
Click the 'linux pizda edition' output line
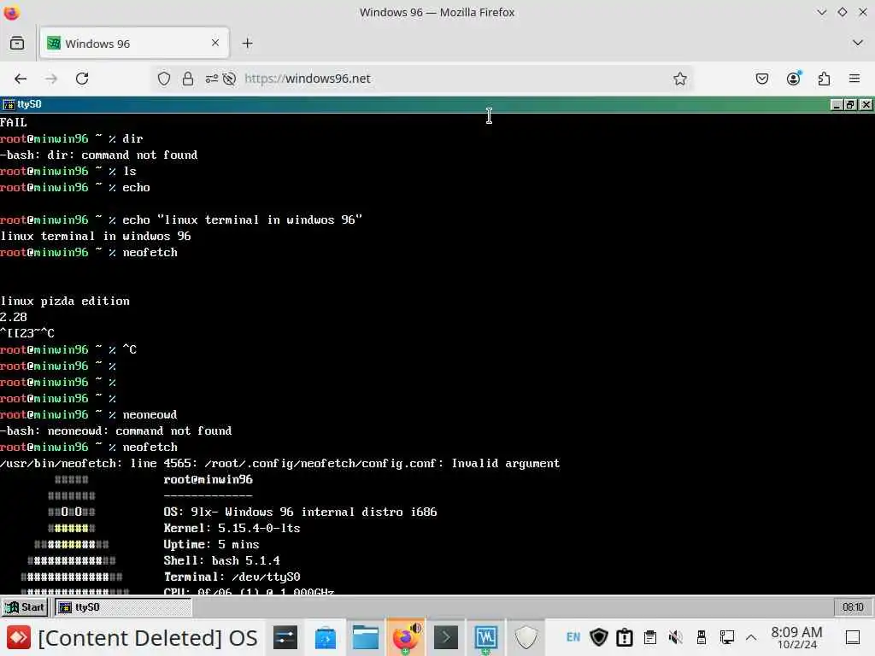click(x=65, y=301)
